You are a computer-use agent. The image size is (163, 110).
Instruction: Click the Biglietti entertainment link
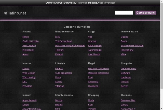coord(59,105)
